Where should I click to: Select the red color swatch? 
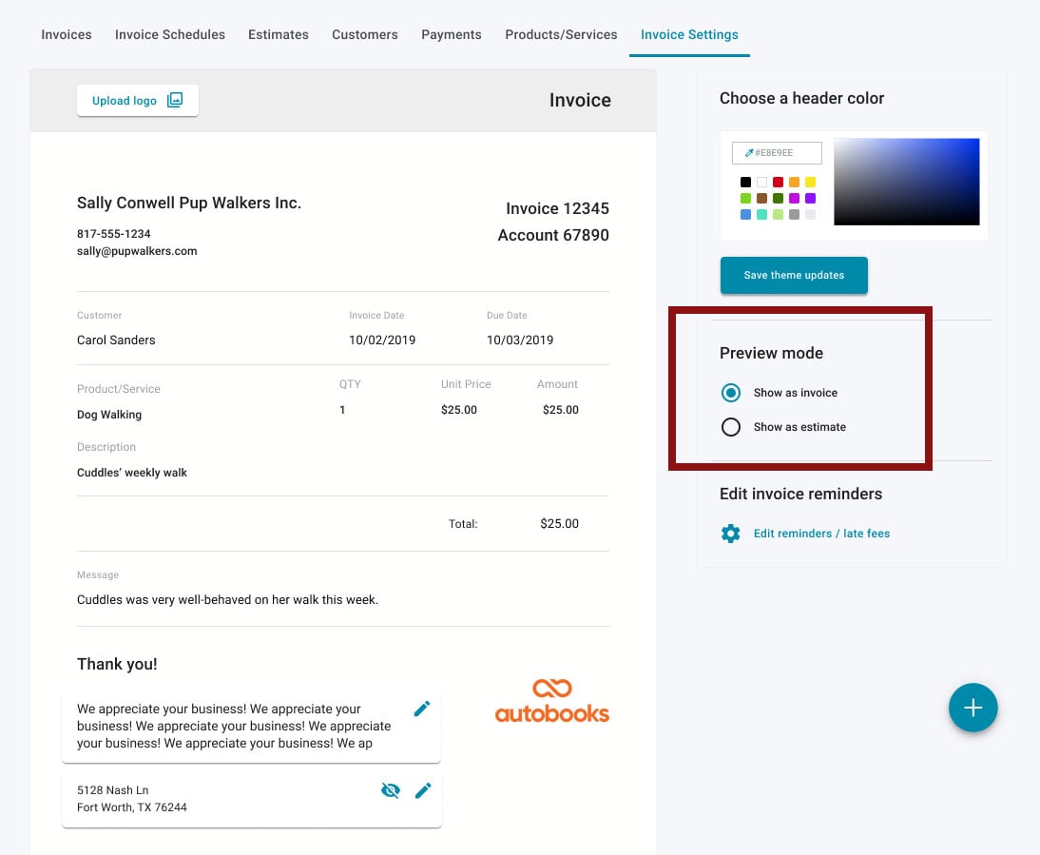click(778, 183)
